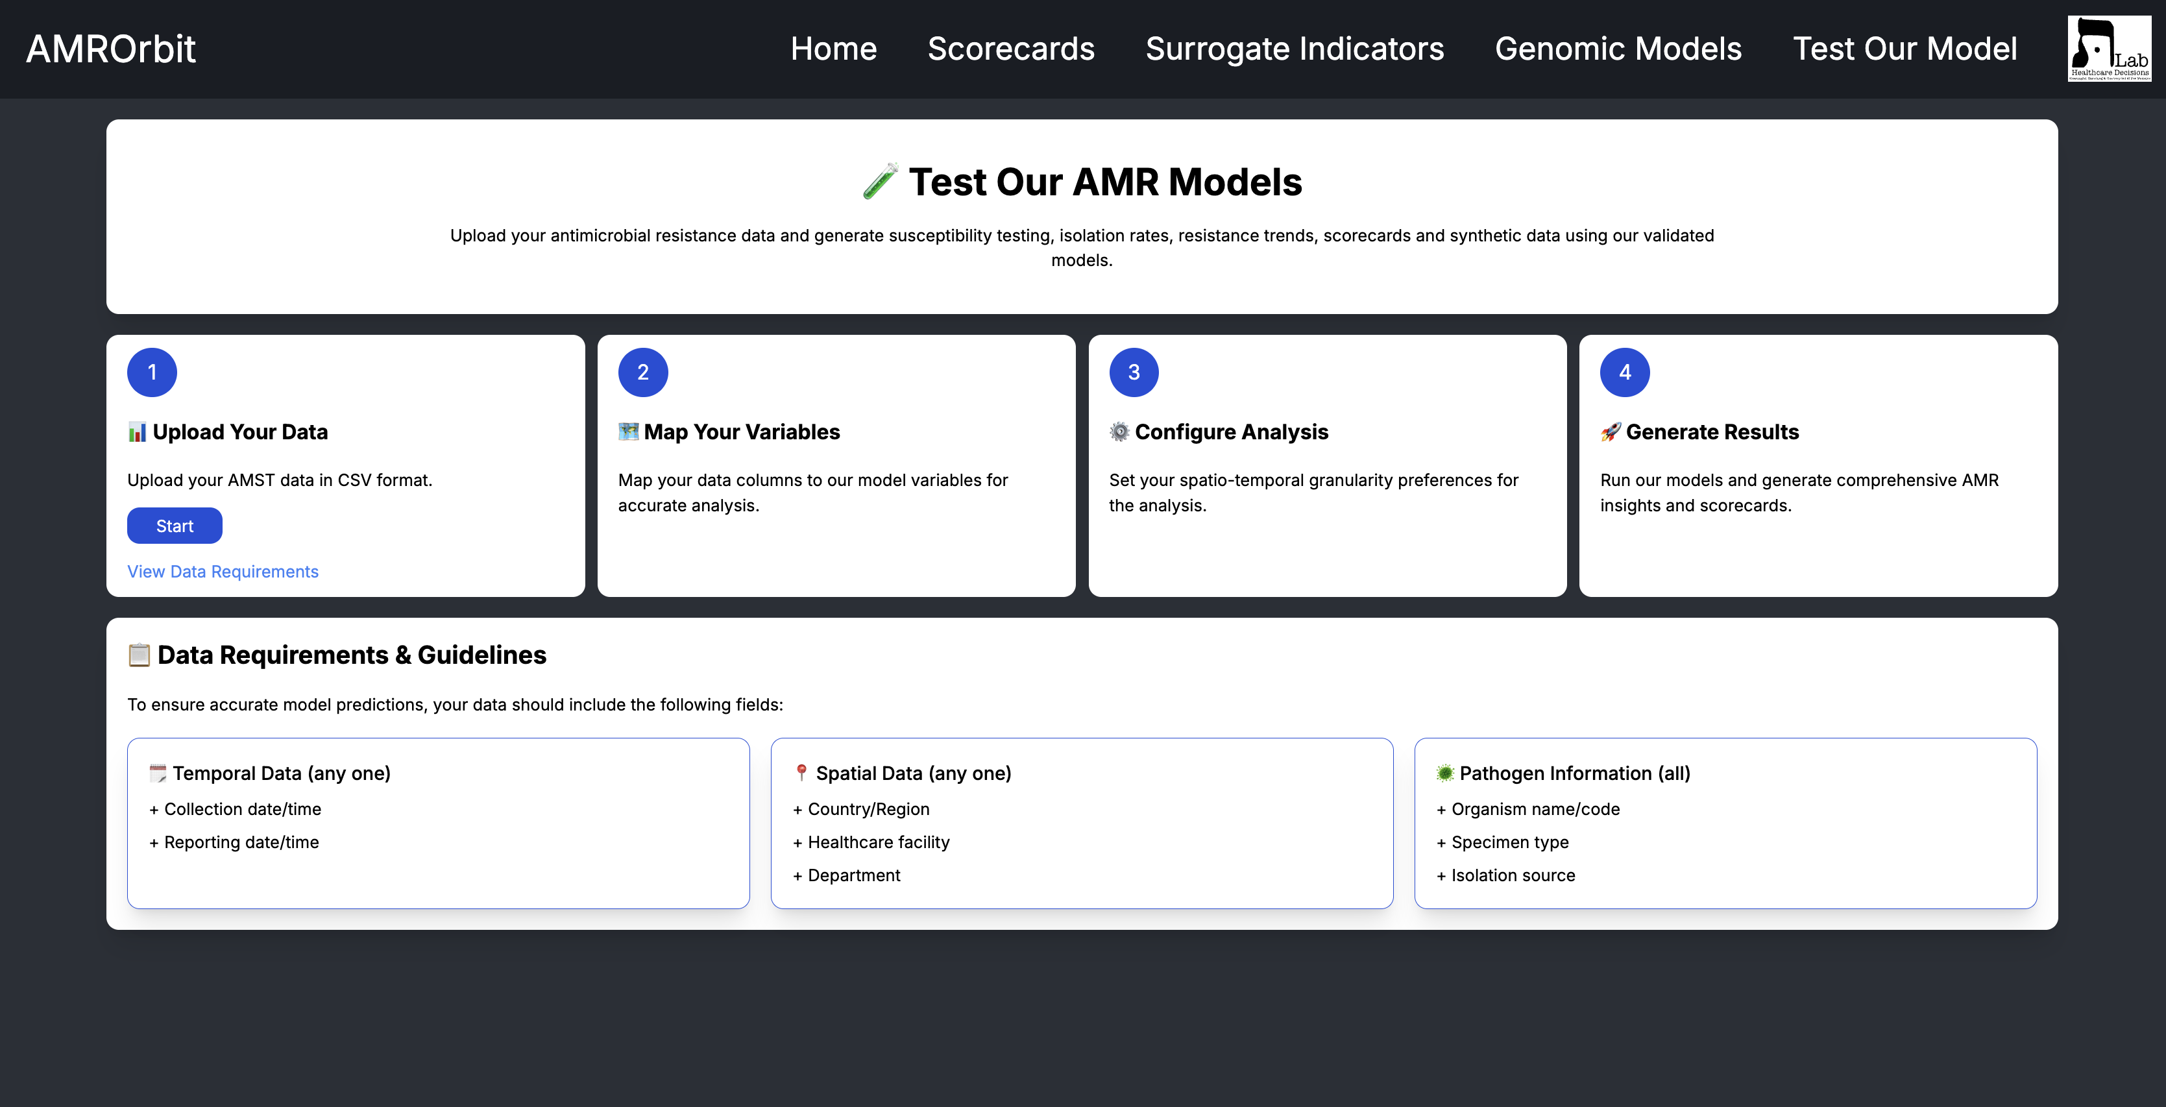This screenshot has height=1107, width=2166.
Task: Navigate to Genomic Models
Action: 1618,49
